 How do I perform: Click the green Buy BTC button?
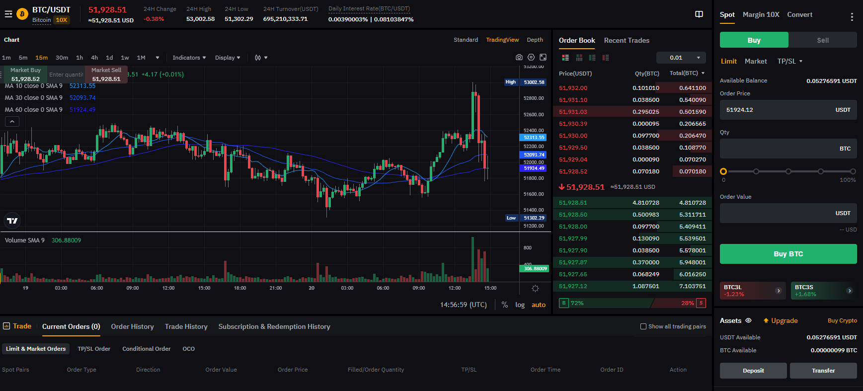click(788, 254)
